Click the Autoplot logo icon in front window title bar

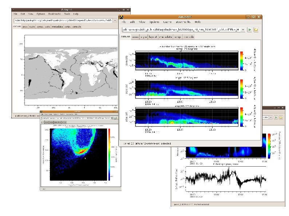click(121, 17)
